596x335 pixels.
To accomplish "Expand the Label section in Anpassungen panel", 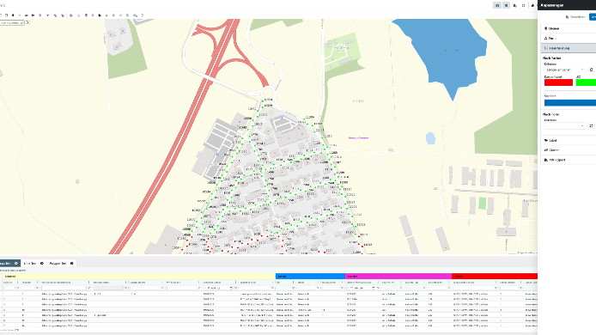I will (569, 140).
